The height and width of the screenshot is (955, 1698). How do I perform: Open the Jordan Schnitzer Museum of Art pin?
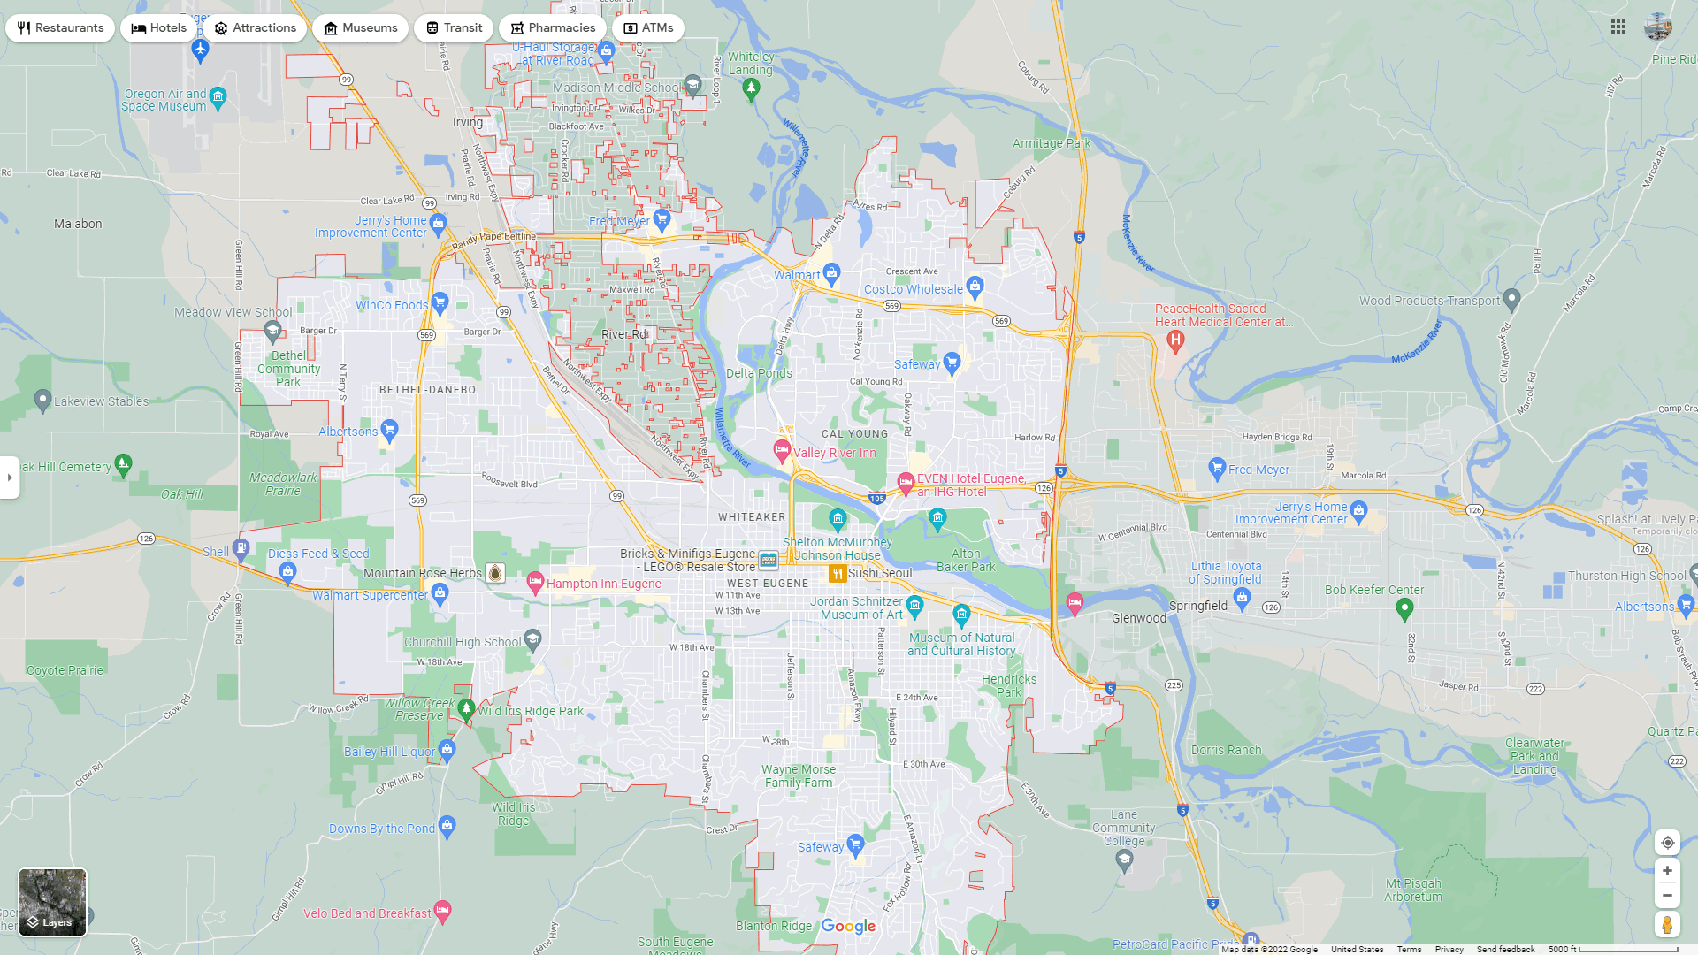tap(915, 606)
